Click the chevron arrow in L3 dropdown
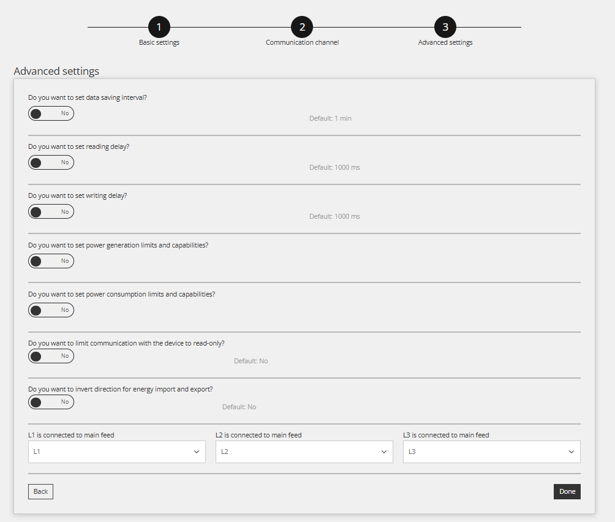Viewport: 615px width, 522px height. tap(572, 452)
